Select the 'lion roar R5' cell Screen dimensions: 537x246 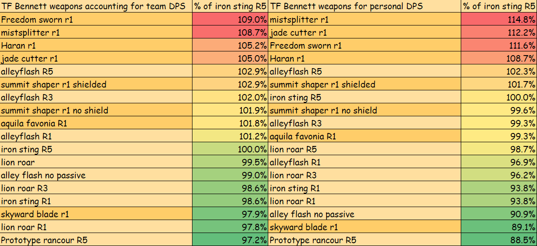click(365, 149)
